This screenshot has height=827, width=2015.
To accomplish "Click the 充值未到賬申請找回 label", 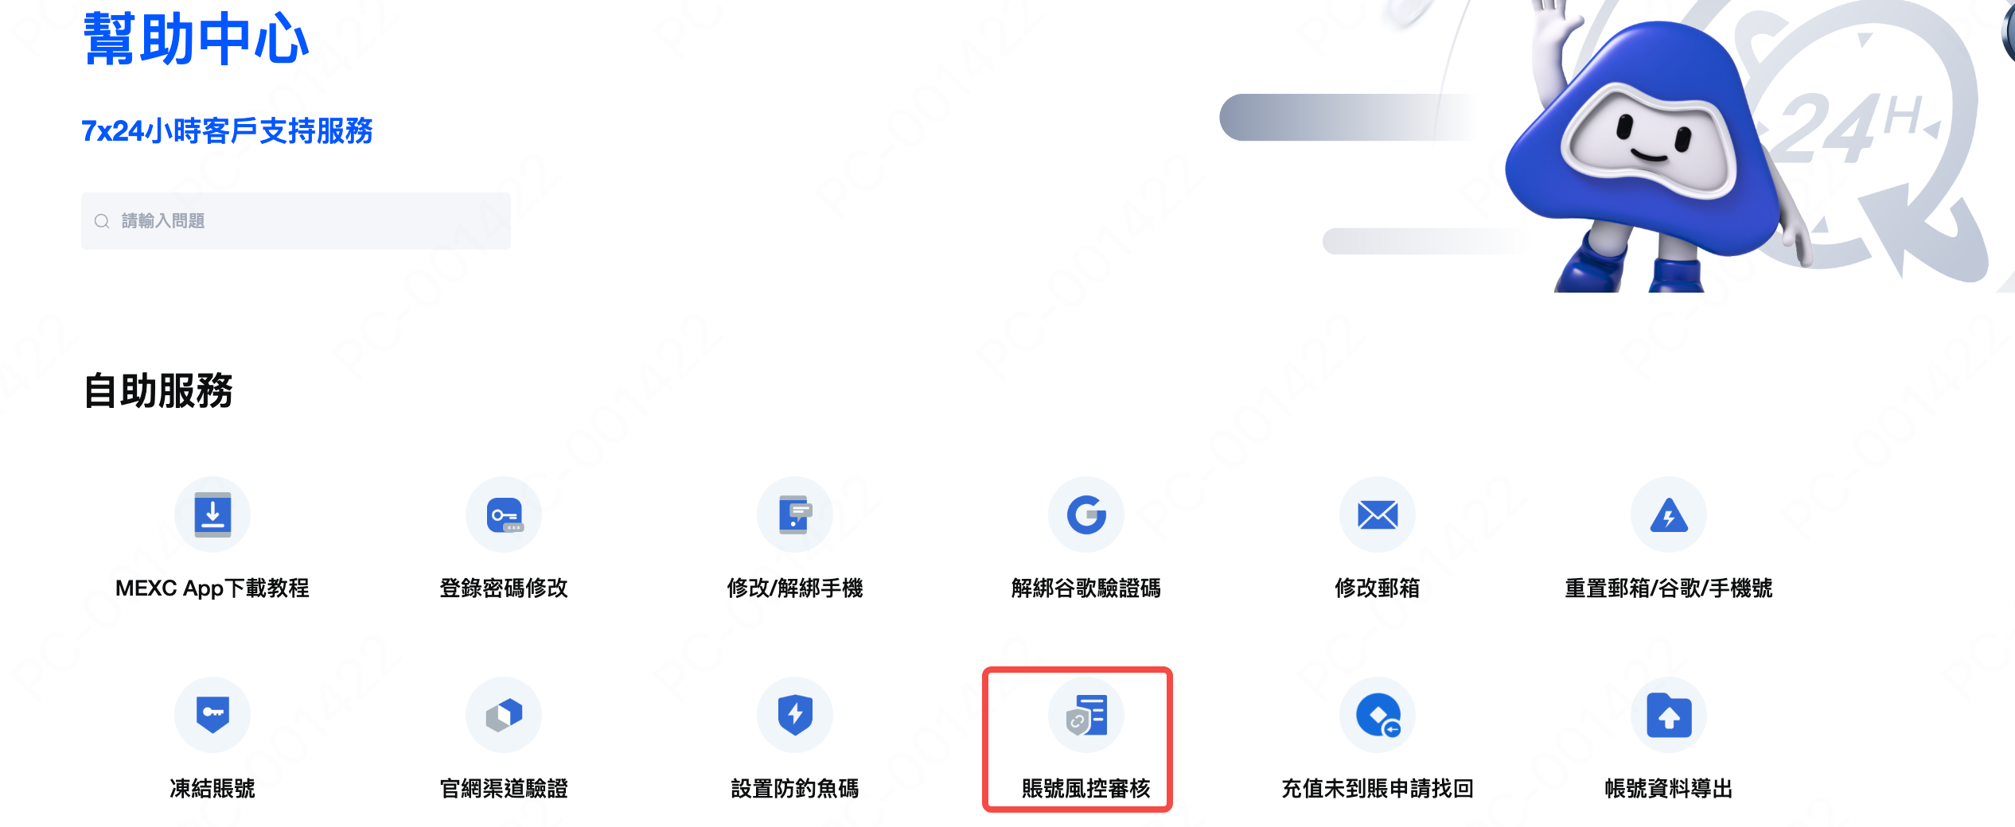I will [x=1378, y=788].
